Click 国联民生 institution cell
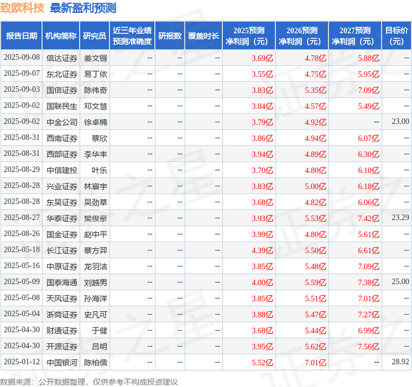The width and height of the screenshot is (412, 387). pyautogui.click(x=62, y=106)
